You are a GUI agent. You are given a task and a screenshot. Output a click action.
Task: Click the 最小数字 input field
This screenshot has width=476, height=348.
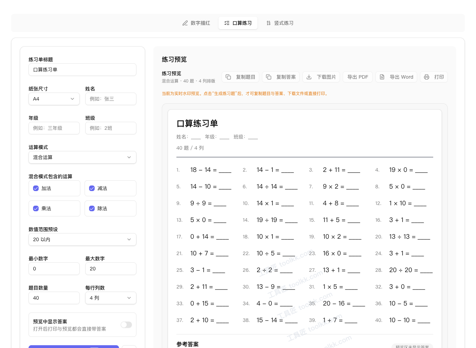(x=54, y=269)
